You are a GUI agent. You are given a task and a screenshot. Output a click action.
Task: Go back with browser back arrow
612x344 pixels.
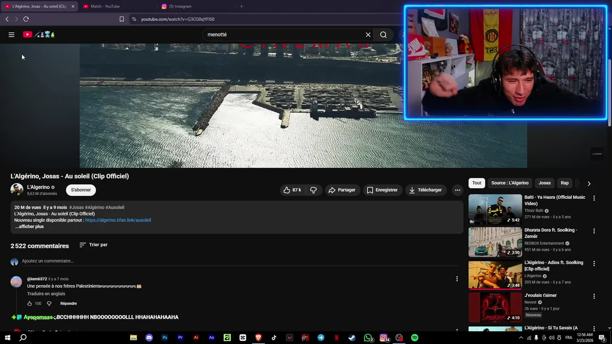[x=7, y=19]
